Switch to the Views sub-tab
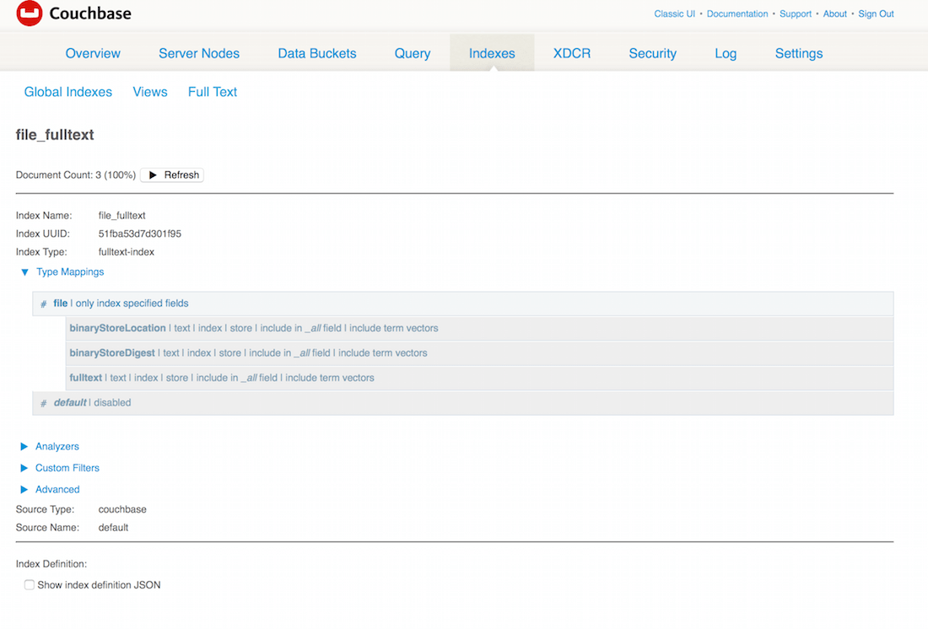Viewport: 928px width, 629px height. (x=149, y=91)
